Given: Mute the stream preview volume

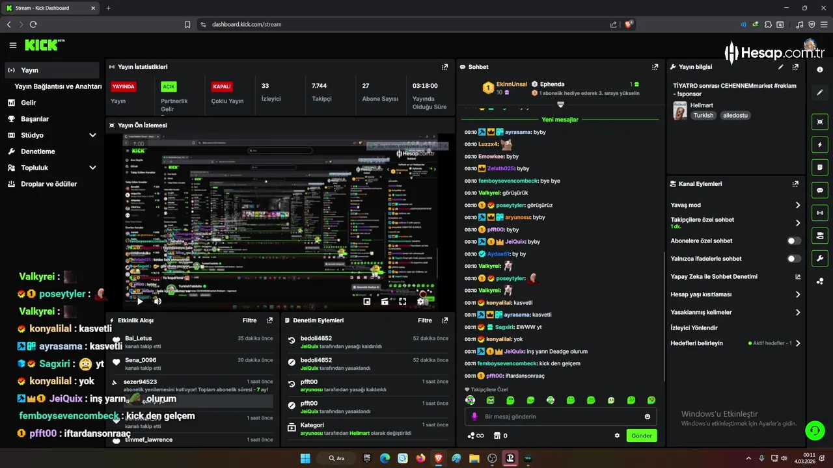Looking at the screenshot, I should (x=157, y=301).
